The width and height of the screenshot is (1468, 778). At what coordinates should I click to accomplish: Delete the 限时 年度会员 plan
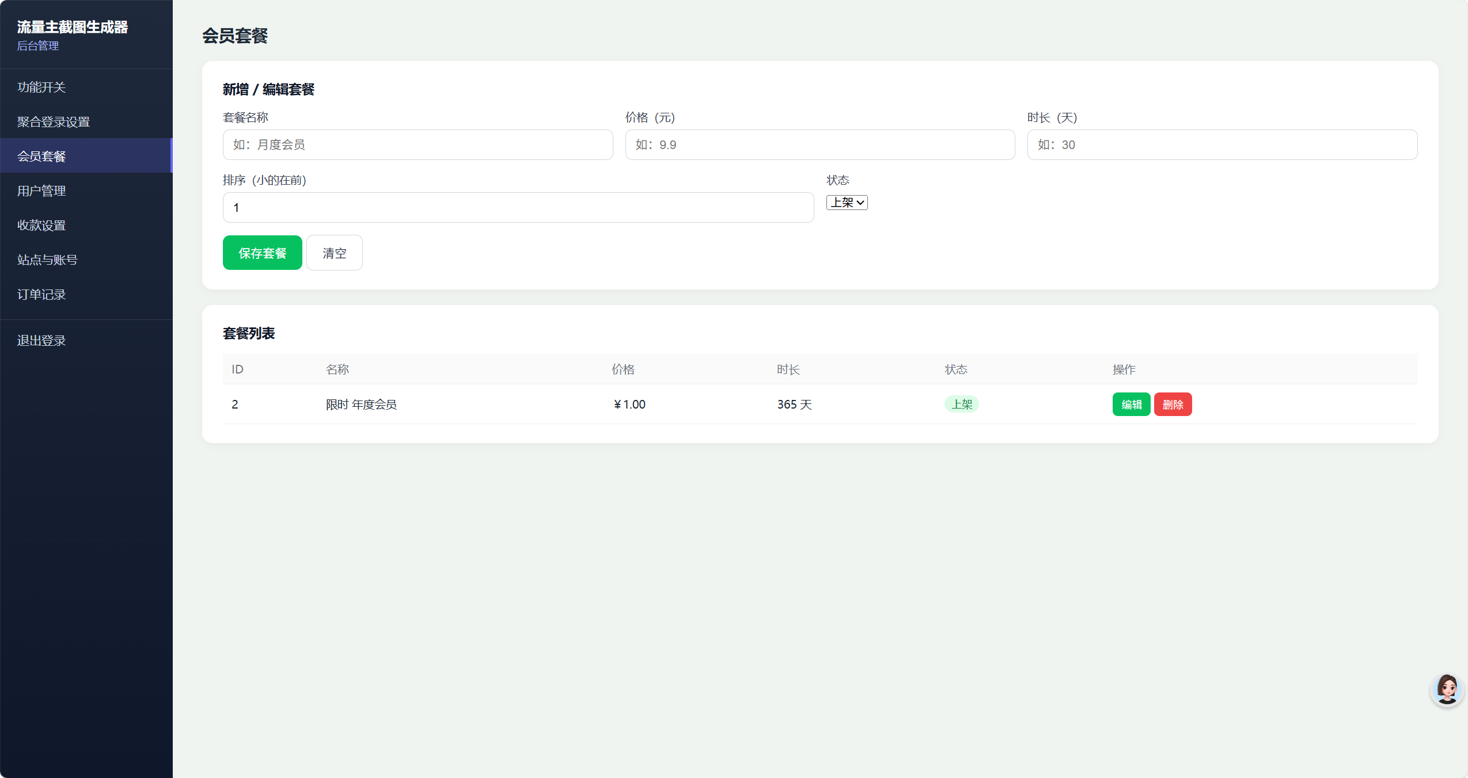point(1173,405)
